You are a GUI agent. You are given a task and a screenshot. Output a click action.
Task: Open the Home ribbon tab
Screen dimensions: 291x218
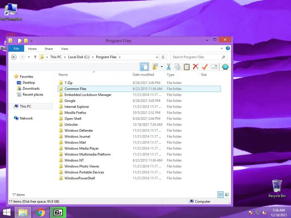32,49
